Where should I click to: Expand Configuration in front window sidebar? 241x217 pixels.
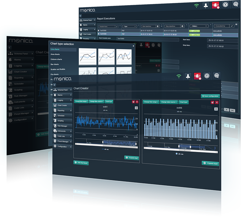(x=62, y=147)
